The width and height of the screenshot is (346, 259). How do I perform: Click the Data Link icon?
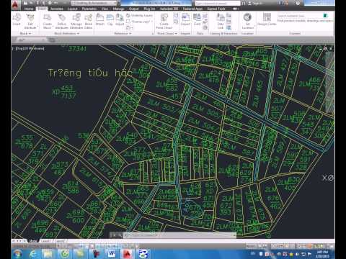[221, 21]
